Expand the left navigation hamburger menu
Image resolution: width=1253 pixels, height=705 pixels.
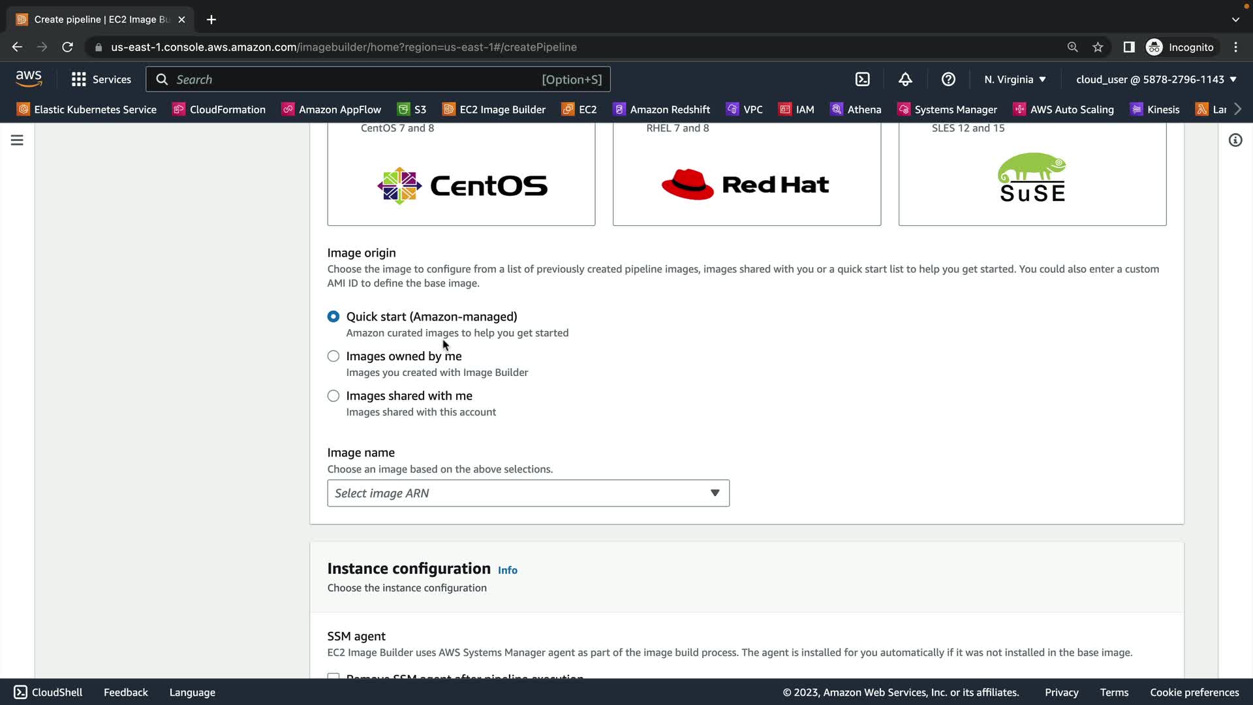coord(17,140)
